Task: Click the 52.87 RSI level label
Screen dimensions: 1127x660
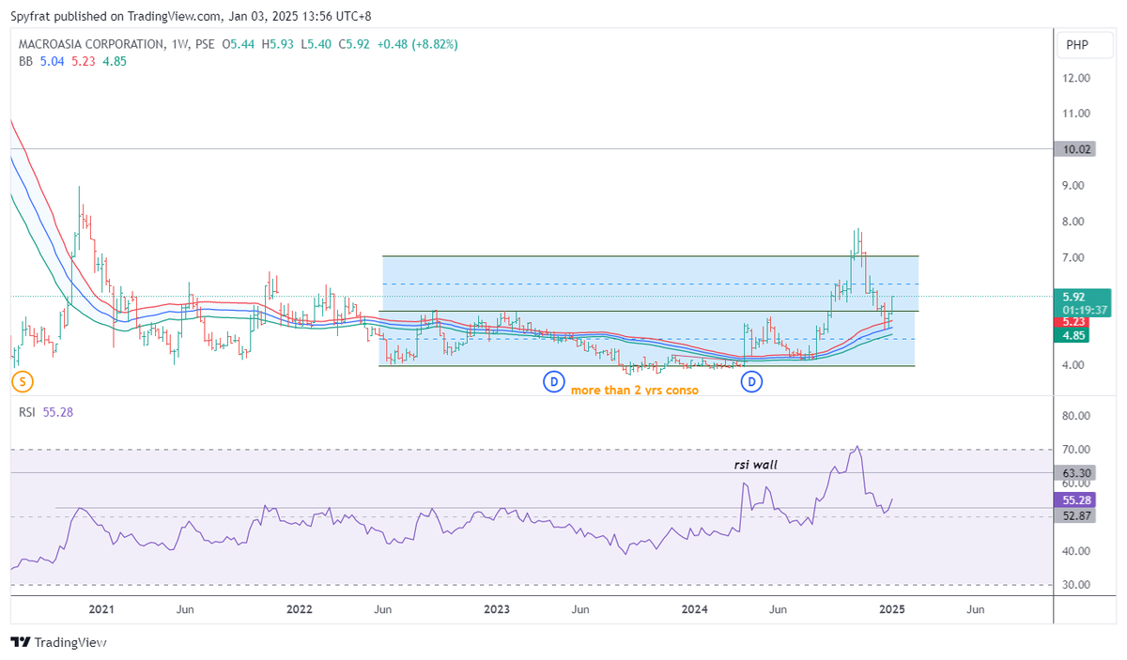Action: pos(1076,516)
